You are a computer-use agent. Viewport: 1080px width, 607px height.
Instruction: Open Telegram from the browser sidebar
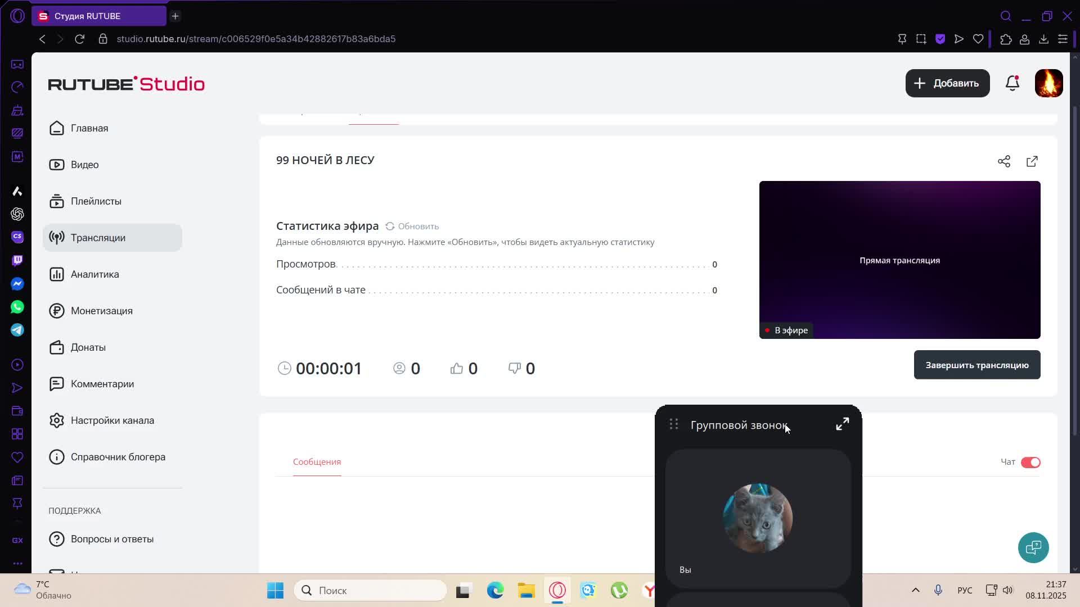click(x=17, y=330)
